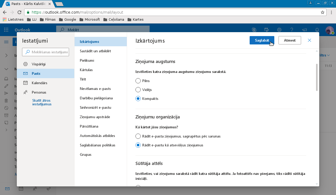336x195 pixels.
Task: Expand the collapsed chevron above folder list
Action: tap(6, 55)
